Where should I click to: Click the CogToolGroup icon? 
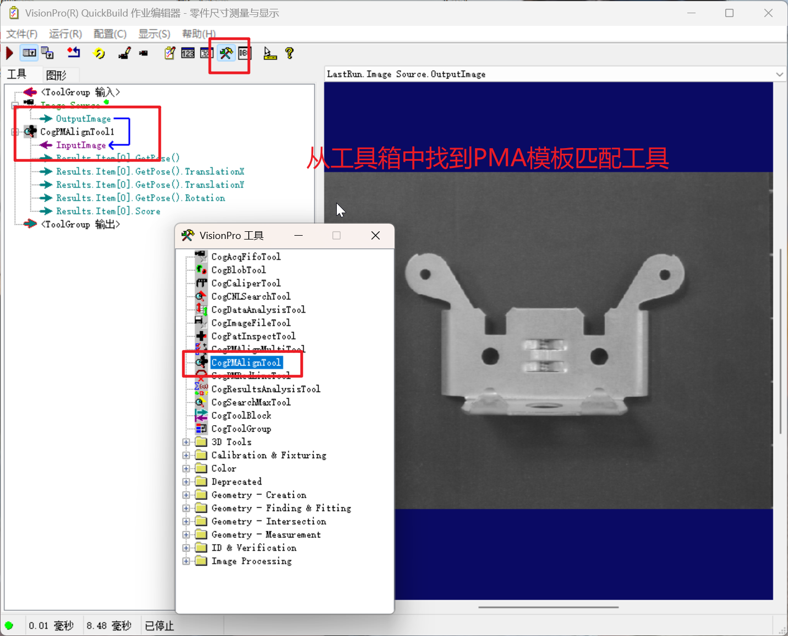pyautogui.click(x=201, y=428)
